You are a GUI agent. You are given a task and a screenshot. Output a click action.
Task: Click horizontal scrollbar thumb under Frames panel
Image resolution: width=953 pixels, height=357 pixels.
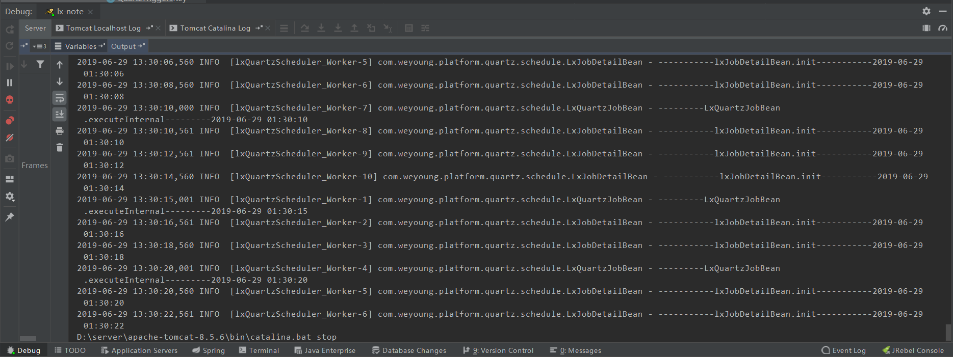click(28, 339)
